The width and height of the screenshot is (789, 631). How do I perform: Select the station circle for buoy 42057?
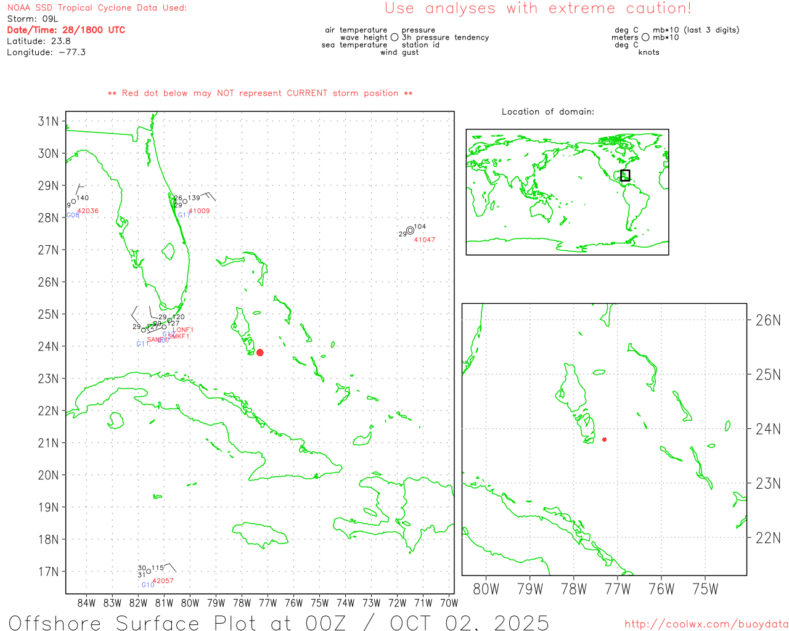[149, 571]
